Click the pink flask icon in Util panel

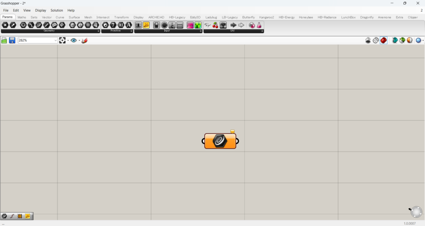click(x=259, y=25)
